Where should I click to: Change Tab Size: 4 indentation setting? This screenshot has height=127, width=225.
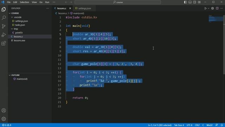click(x=179, y=125)
